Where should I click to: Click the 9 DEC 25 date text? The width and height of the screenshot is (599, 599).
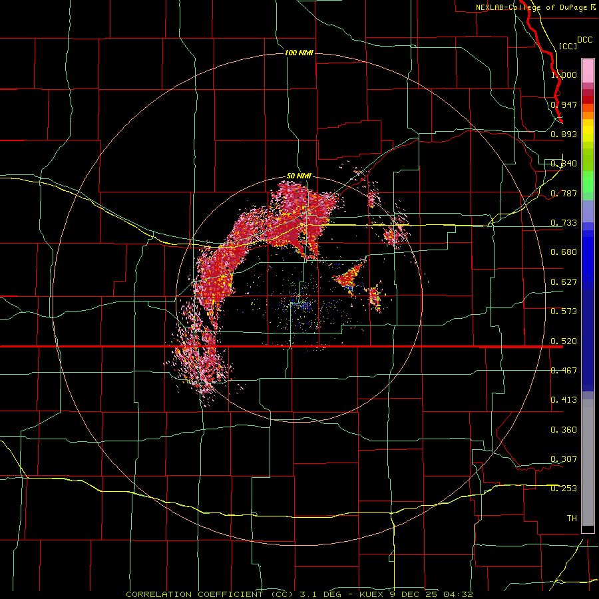pos(414,594)
